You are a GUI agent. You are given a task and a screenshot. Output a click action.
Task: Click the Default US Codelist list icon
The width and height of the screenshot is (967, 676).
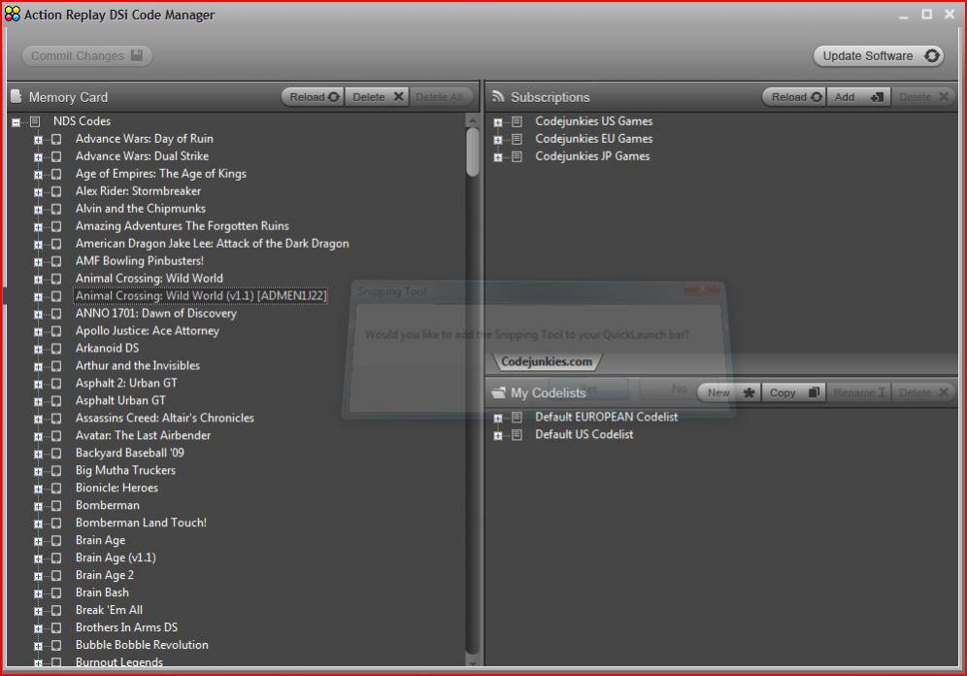517,435
